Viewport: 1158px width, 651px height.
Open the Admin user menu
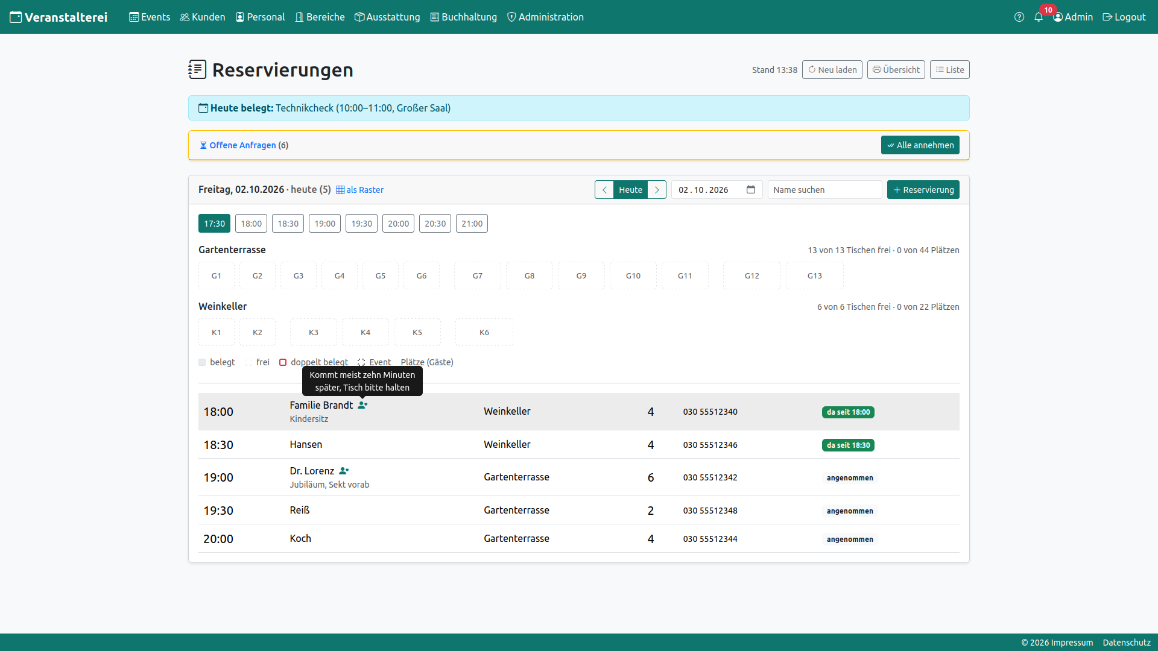[1073, 17]
